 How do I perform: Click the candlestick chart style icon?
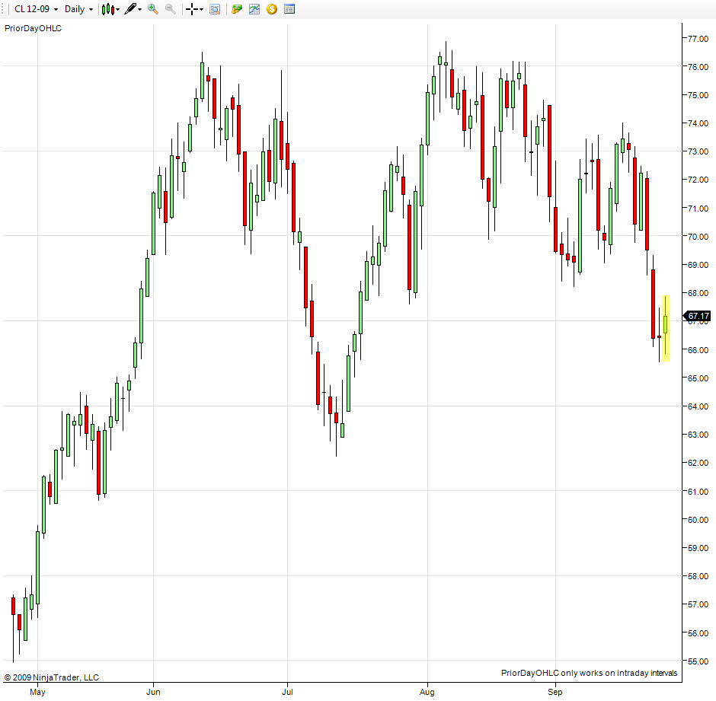(107, 9)
